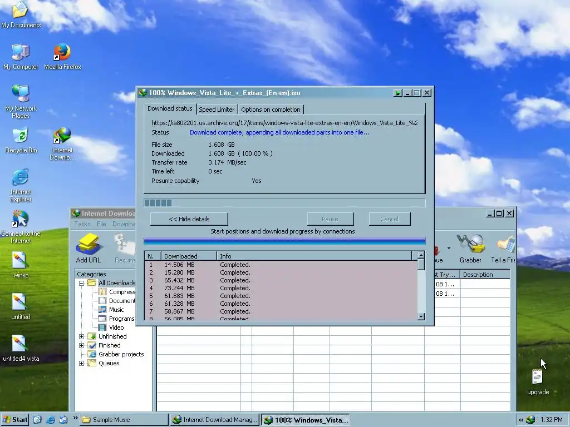Open Downloads menu in IDM window
The height and width of the screenshot is (427, 570).
tap(124, 224)
